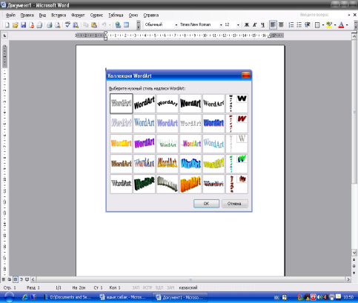The height and width of the screenshot is (303, 358).
Task: Open the Справка menu
Action: point(151,15)
